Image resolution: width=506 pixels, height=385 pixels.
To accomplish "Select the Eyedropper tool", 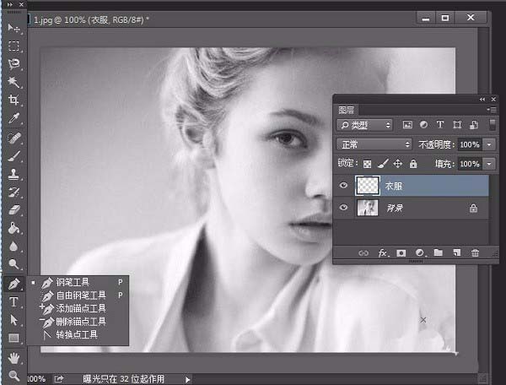I will [x=14, y=119].
